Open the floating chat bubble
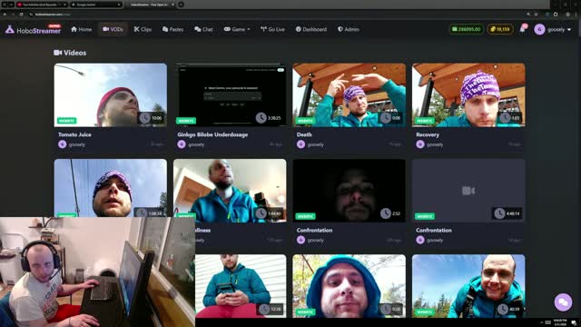The image size is (581, 327). click(563, 302)
